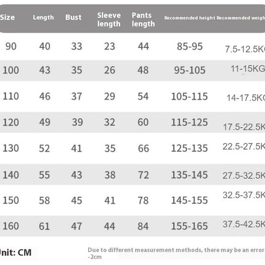Click the Bust column header
Screen dimensions: 265x265
[73, 17]
